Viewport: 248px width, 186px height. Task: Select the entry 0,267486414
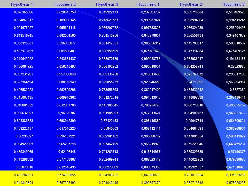pos(236,97)
